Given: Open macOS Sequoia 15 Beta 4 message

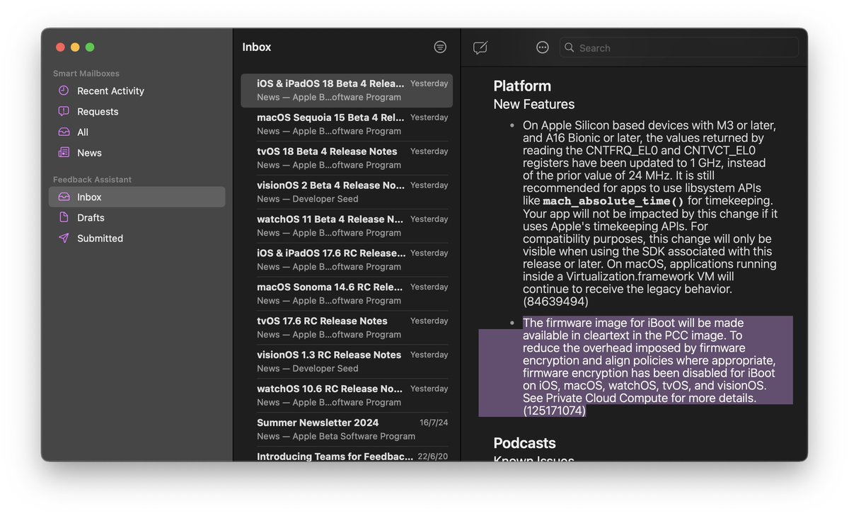Looking at the screenshot, I should click(347, 124).
